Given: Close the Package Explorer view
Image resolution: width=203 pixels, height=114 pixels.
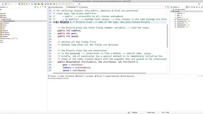Looking at the screenshot, I should point(7,7).
